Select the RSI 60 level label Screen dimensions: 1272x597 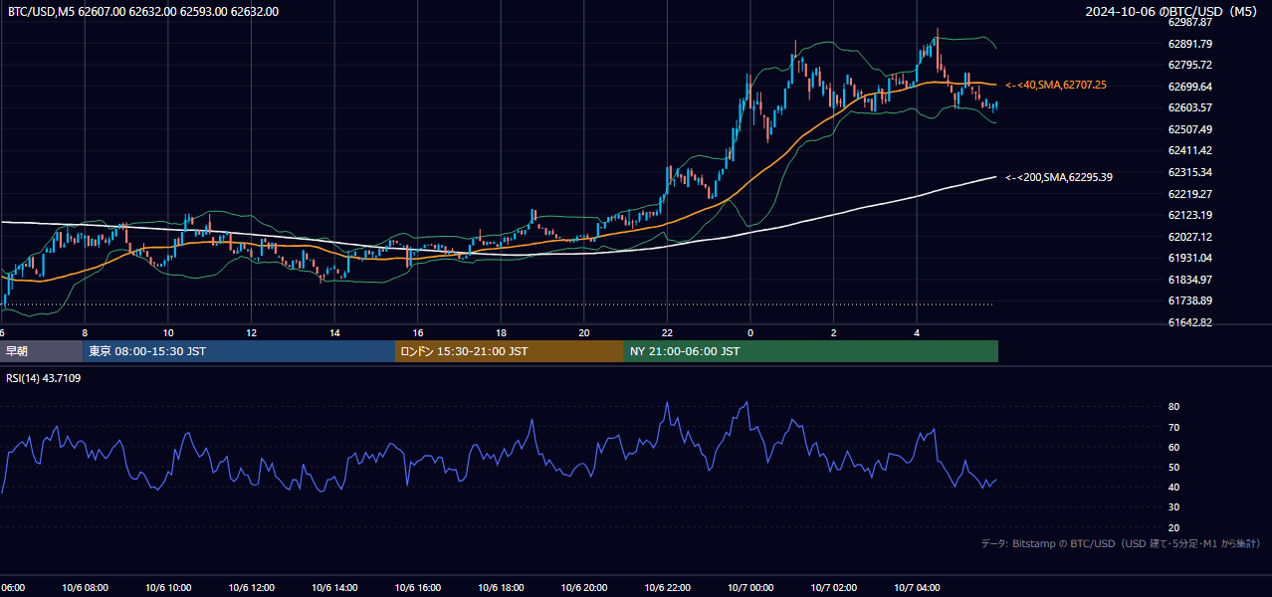coord(1173,447)
